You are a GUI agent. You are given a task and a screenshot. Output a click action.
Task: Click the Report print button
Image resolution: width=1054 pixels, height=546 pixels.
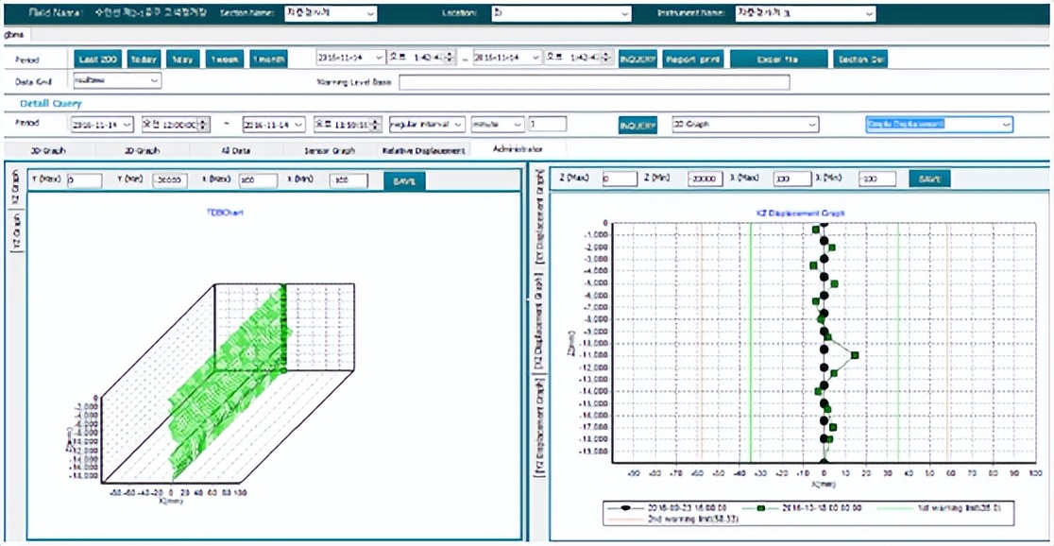pos(692,59)
